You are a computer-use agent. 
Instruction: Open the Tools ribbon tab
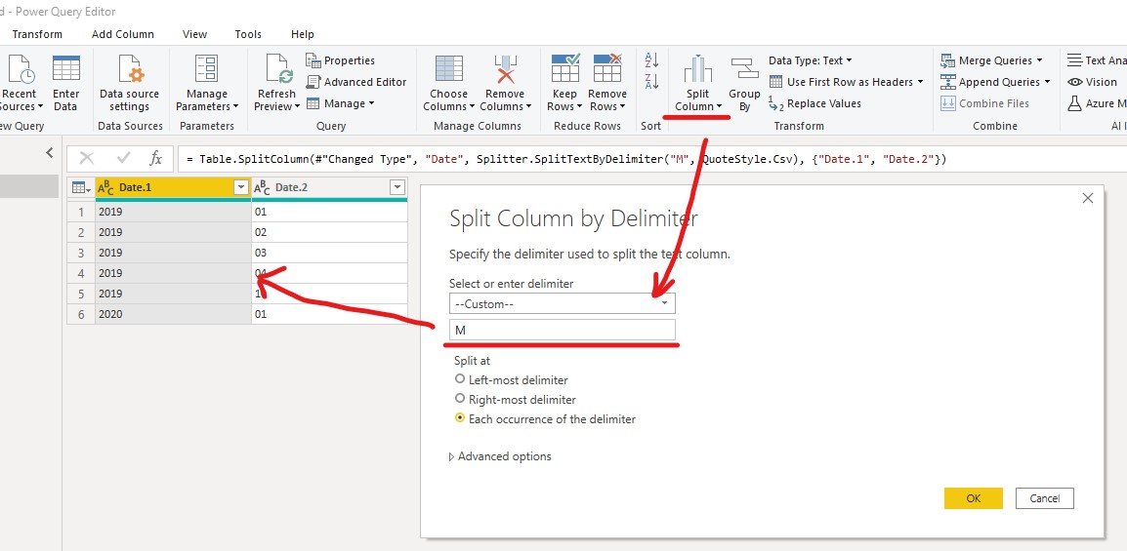click(x=248, y=34)
